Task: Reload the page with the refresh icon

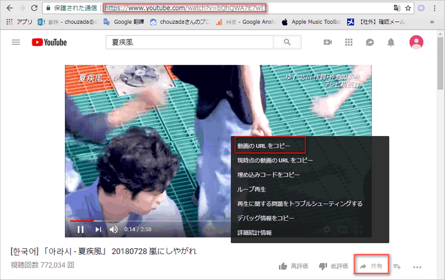Action: pyautogui.click(x=34, y=8)
